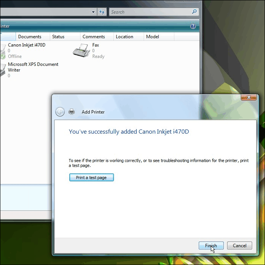Click Finish to complete the printer setup
The height and width of the screenshot is (265, 265).
(211, 246)
